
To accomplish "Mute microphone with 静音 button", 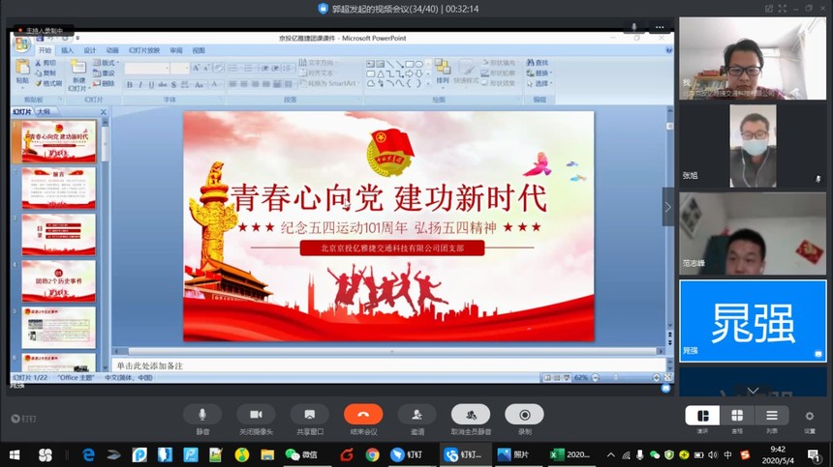I will pos(202,415).
